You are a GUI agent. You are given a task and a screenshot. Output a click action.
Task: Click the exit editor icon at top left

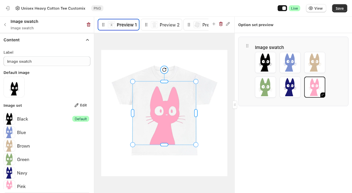click(8, 8)
